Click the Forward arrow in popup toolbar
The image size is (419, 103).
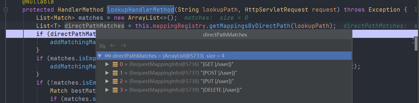pyautogui.click(x=123, y=45)
